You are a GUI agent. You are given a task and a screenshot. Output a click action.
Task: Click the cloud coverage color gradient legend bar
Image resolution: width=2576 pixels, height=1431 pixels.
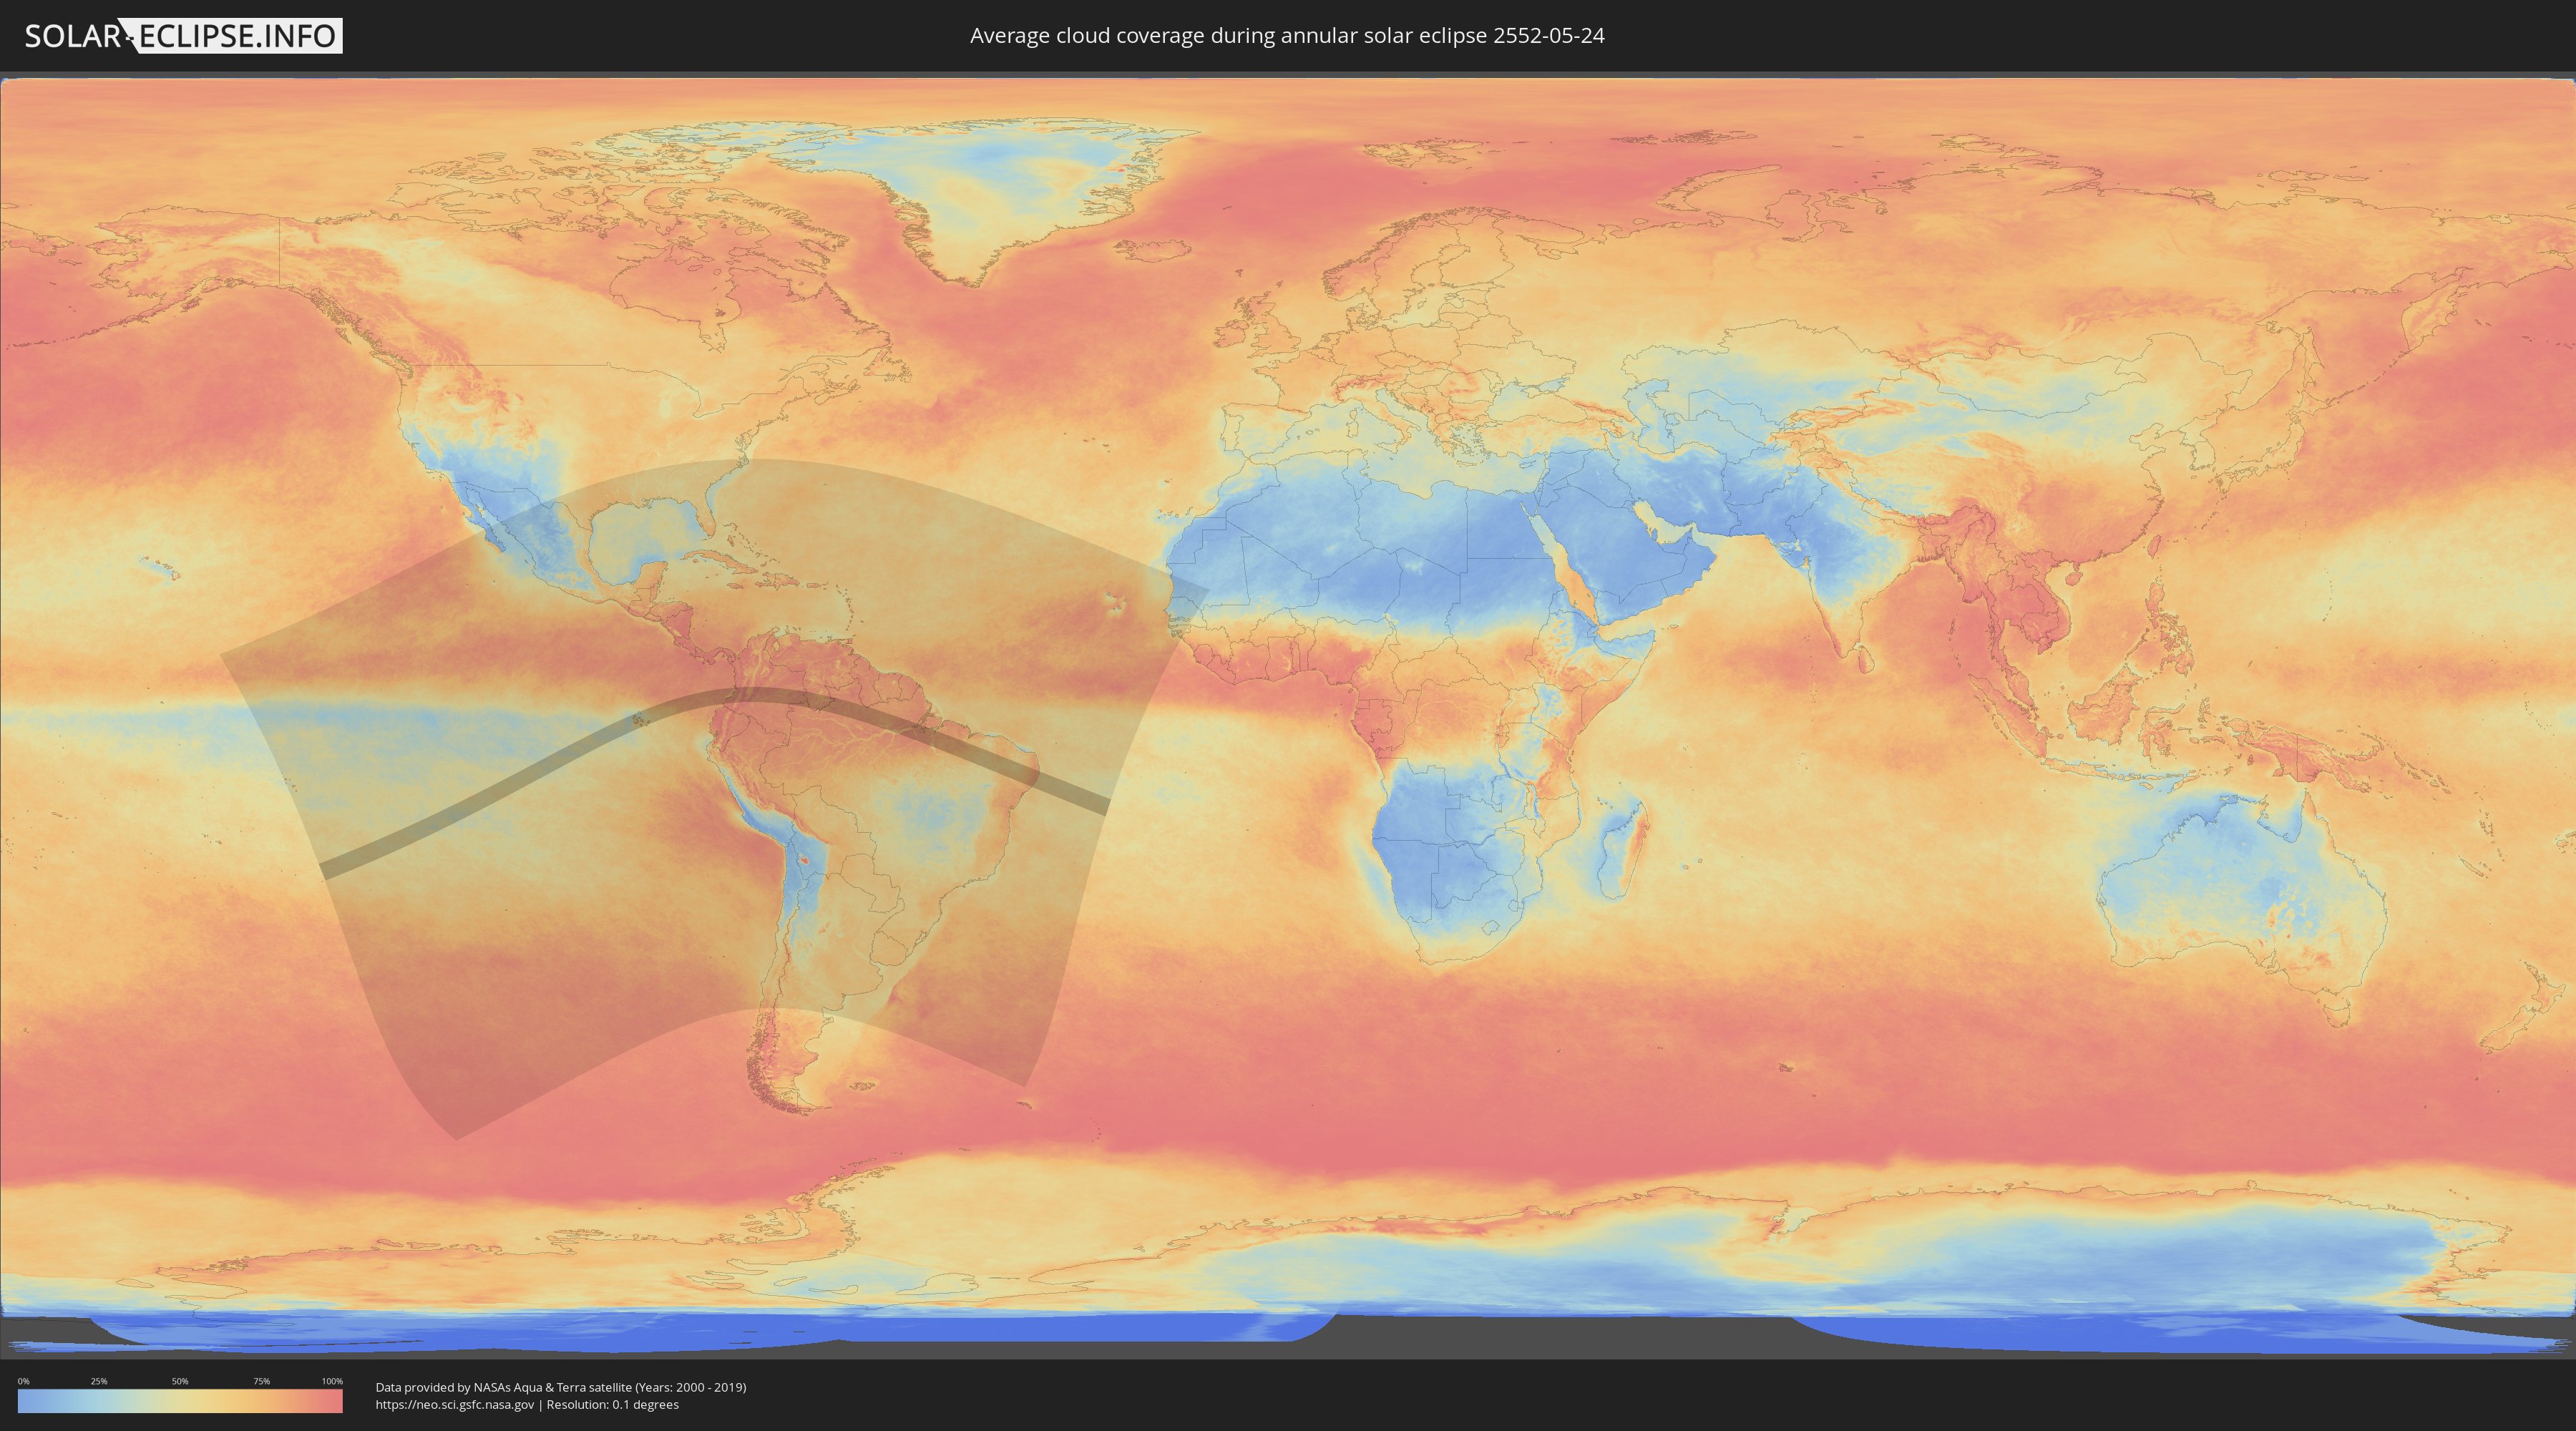tap(180, 1401)
